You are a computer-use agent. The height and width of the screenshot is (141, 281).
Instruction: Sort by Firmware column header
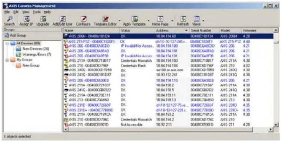click(x=258, y=30)
